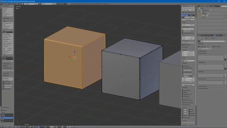Click the Properties editor type icon
The image size is (227, 128).
pos(199,35)
